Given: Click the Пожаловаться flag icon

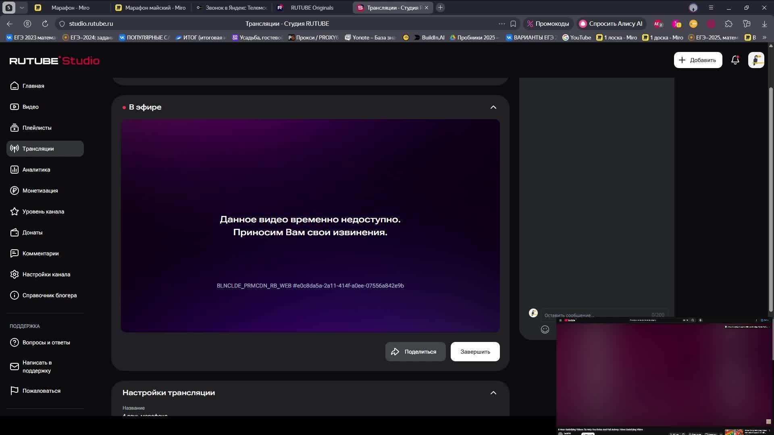Looking at the screenshot, I should (15, 391).
